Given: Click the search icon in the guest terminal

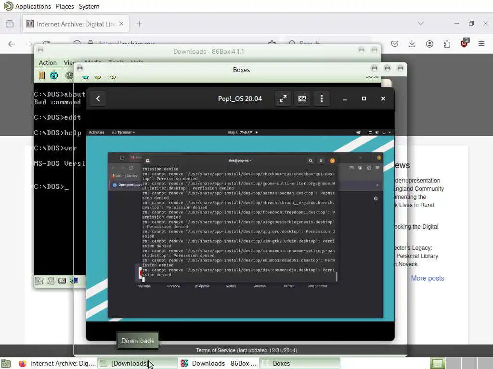Looking at the screenshot, I should 311,160.
